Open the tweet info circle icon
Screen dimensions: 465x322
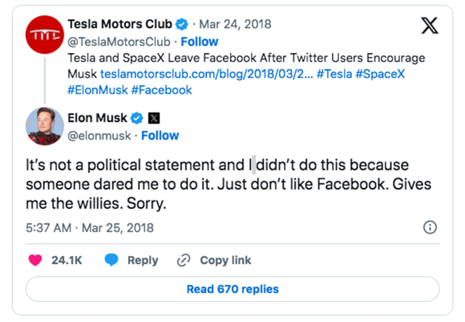(x=430, y=227)
